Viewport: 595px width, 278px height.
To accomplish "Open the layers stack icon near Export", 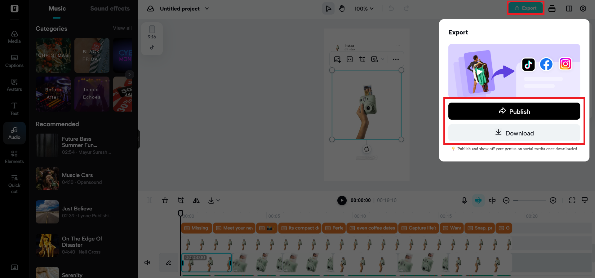I will 552,8.
